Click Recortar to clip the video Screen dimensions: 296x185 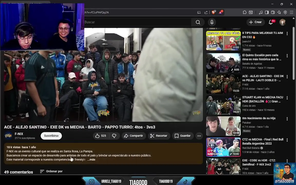(x=159, y=136)
